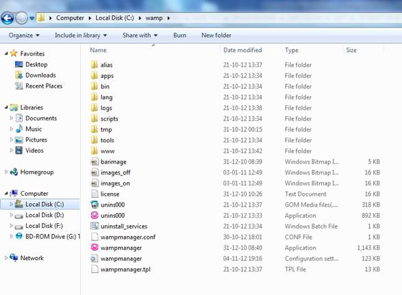Expand the Homegroup arrow
This screenshot has width=402, height=295.
tap(6, 172)
